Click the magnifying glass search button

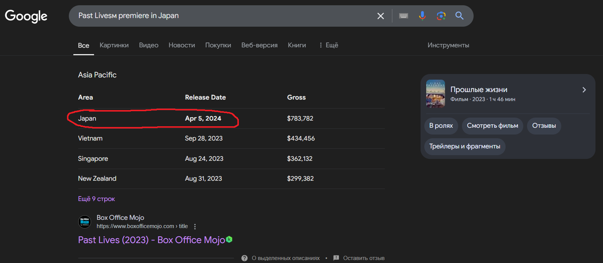click(459, 16)
